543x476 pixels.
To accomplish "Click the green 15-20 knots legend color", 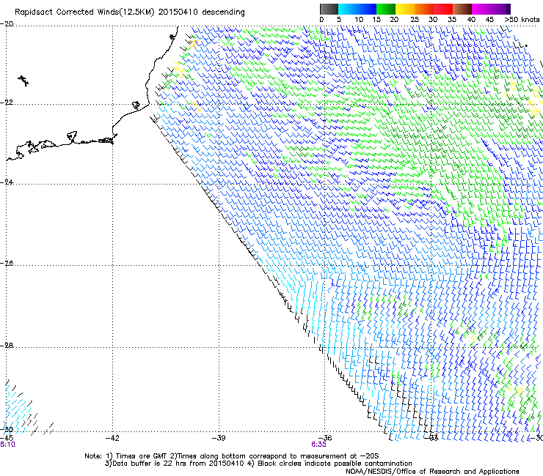I will [x=386, y=9].
